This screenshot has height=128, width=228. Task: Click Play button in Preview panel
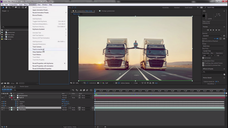213,30
